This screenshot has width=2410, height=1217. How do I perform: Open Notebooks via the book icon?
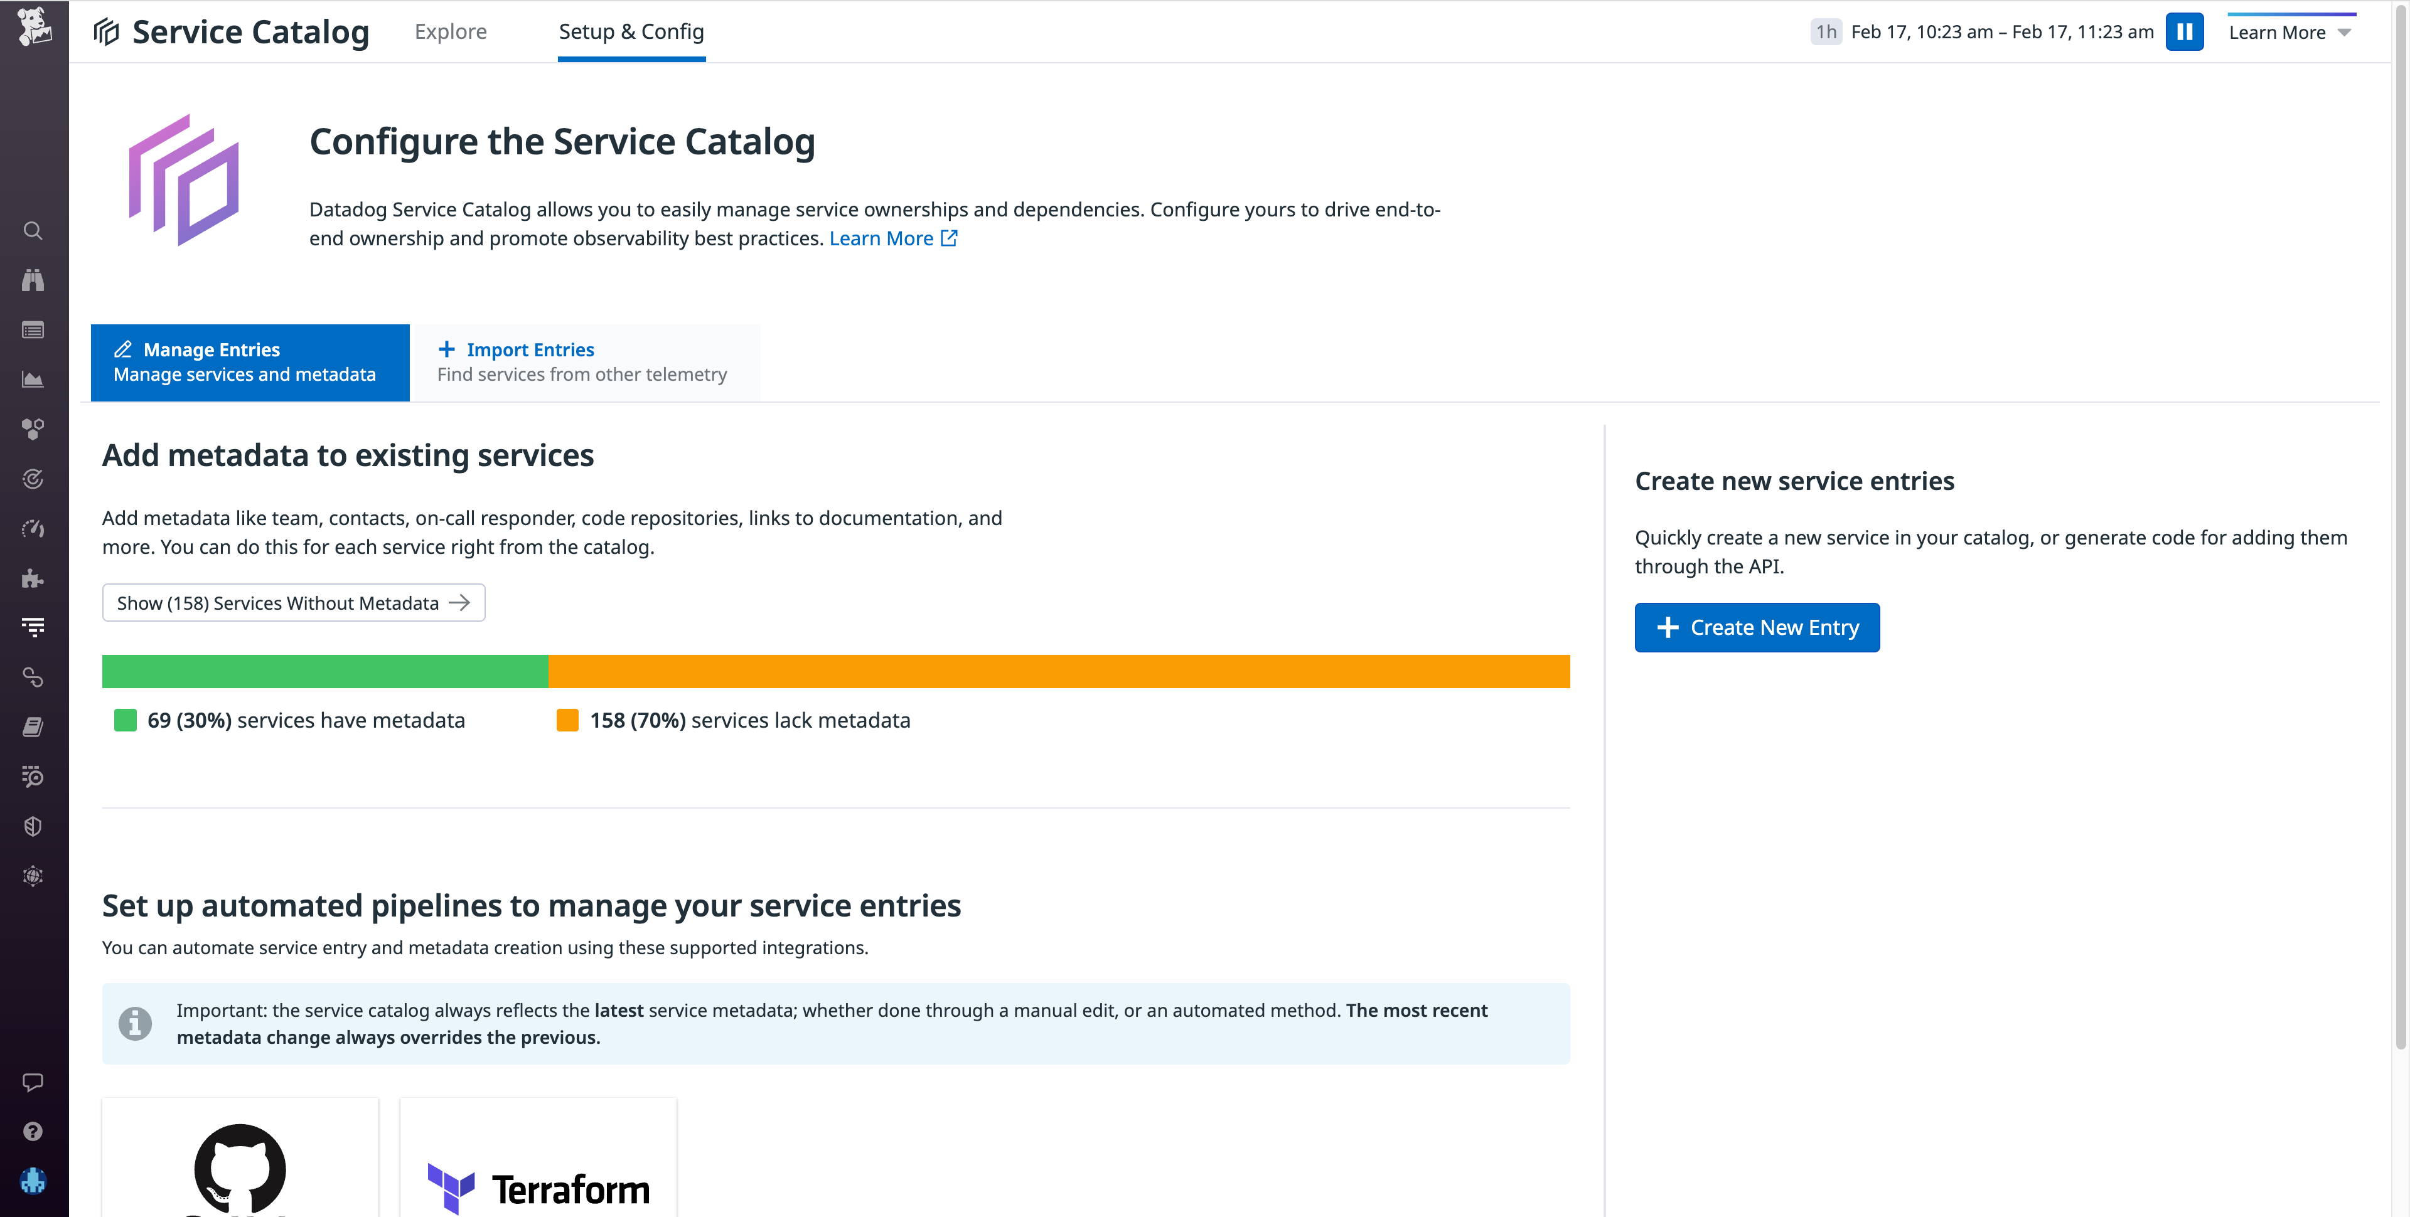pyautogui.click(x=34, y=727)
